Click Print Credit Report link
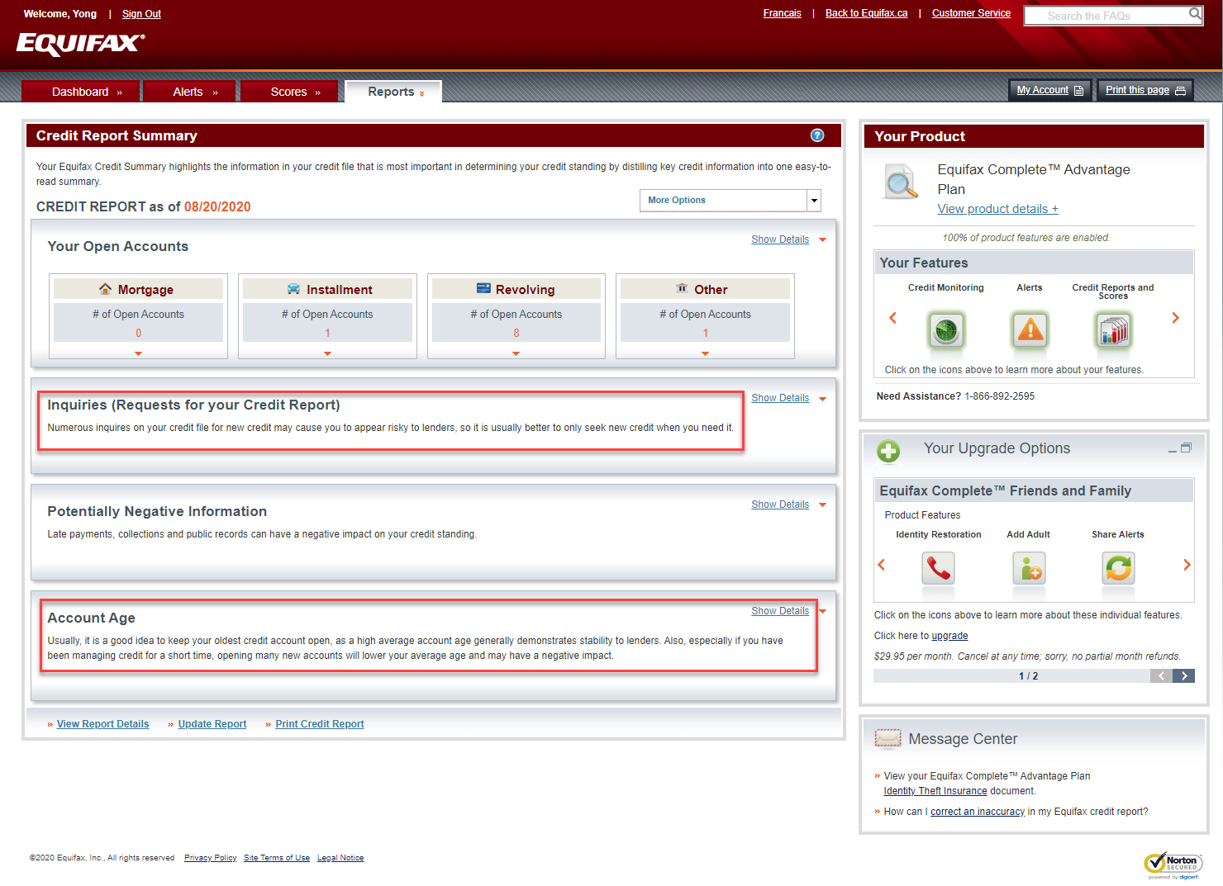 (320, 724)
